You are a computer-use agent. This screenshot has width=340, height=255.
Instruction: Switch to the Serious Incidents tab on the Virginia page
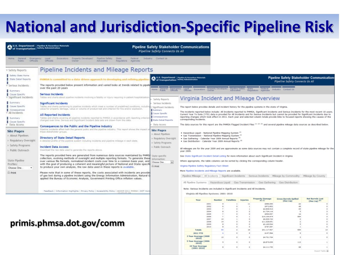click(258, 176)
